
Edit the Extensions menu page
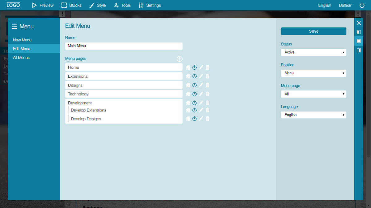click(201, 76)
